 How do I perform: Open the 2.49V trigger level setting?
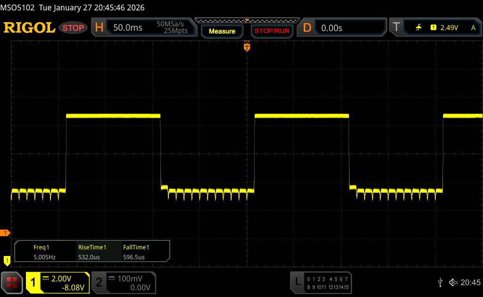(449, 28)
